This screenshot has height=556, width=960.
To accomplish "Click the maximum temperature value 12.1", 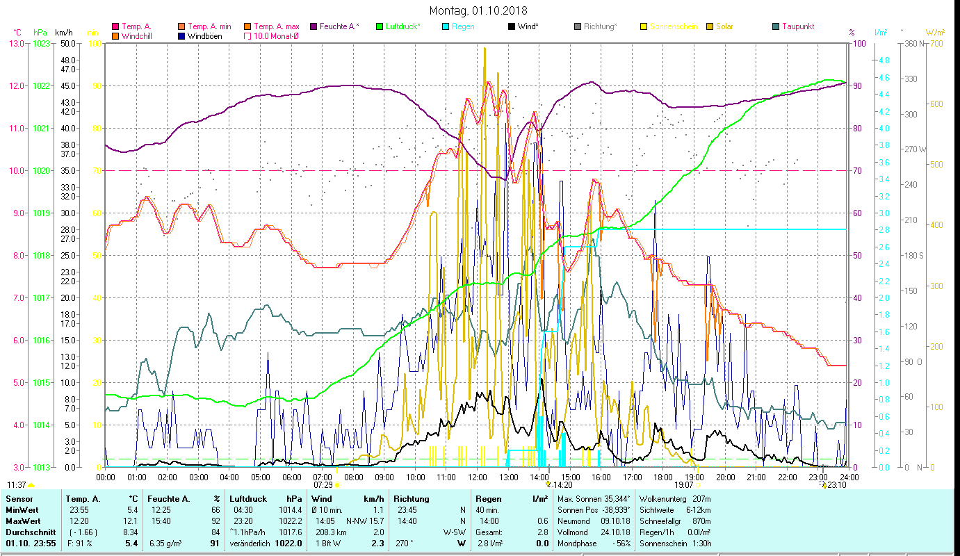I will (x=131, y=521).
